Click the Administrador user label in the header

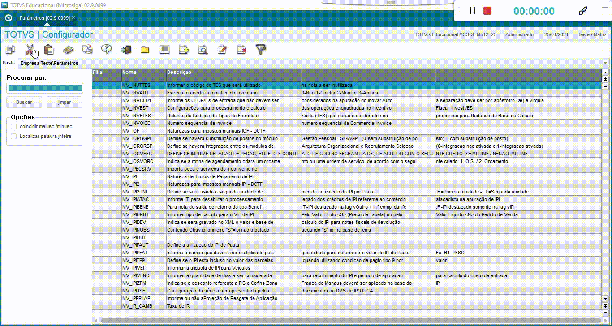point(520,34)
